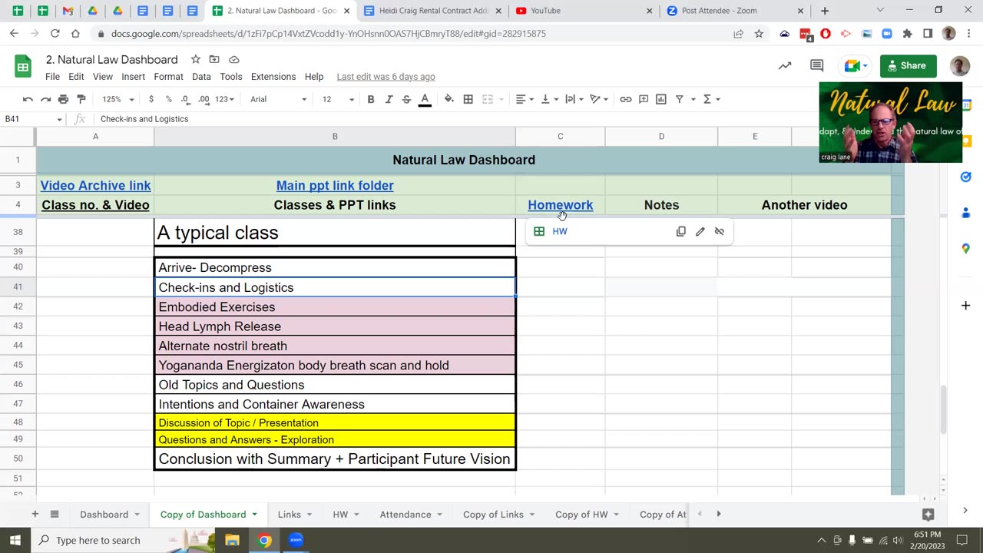The image size is (983, 553).
Task: Open Google Maps side panel icon
Action: coord(965,249)
